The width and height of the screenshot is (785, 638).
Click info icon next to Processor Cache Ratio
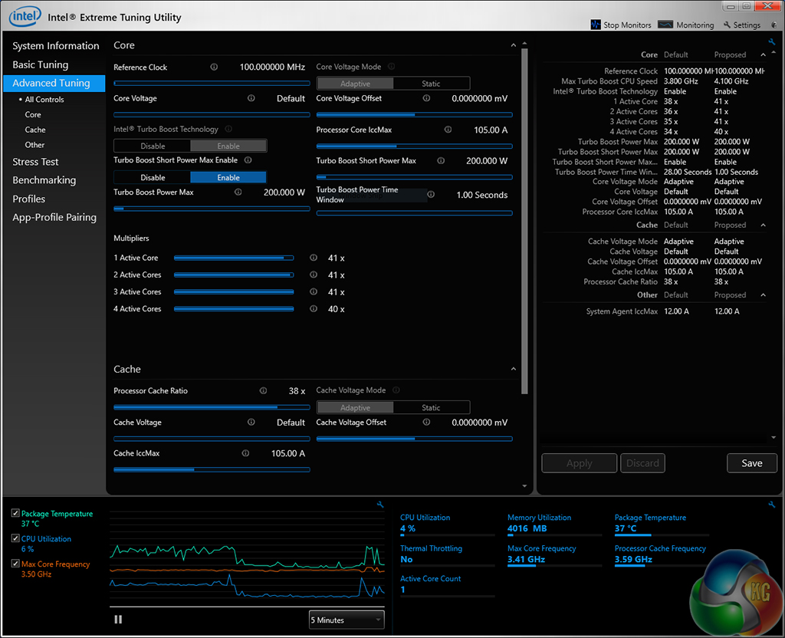click(264, 391)
